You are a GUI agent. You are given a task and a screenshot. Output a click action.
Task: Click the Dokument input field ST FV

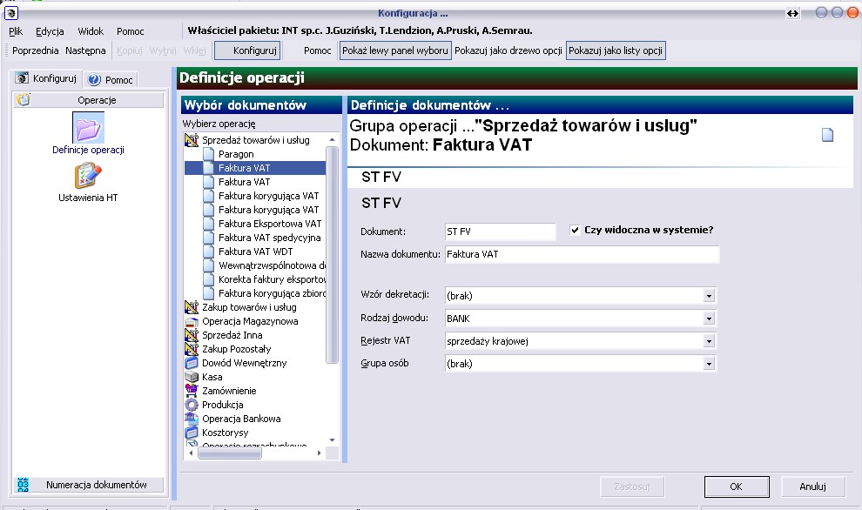coord(501,232)
